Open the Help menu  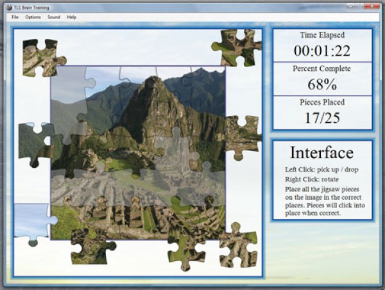[x=72, y=17]
